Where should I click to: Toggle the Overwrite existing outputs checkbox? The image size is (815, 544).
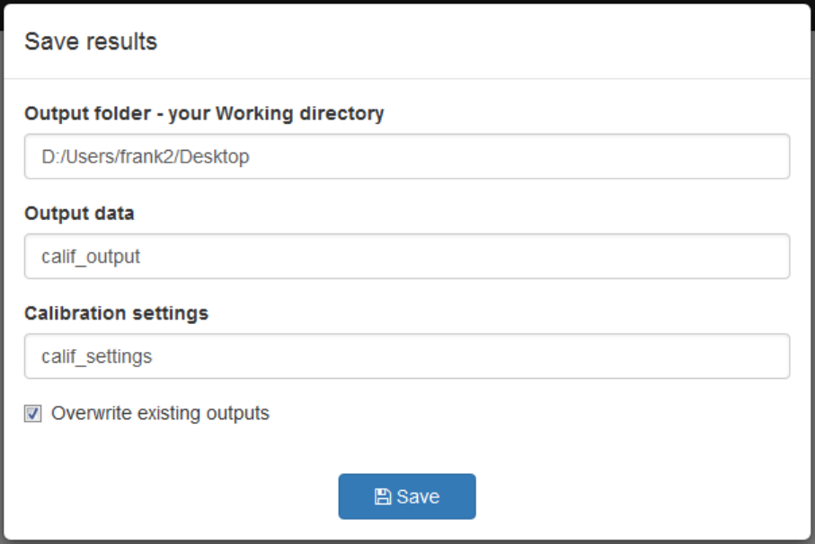pyautogui.click(x=33, y=414)
